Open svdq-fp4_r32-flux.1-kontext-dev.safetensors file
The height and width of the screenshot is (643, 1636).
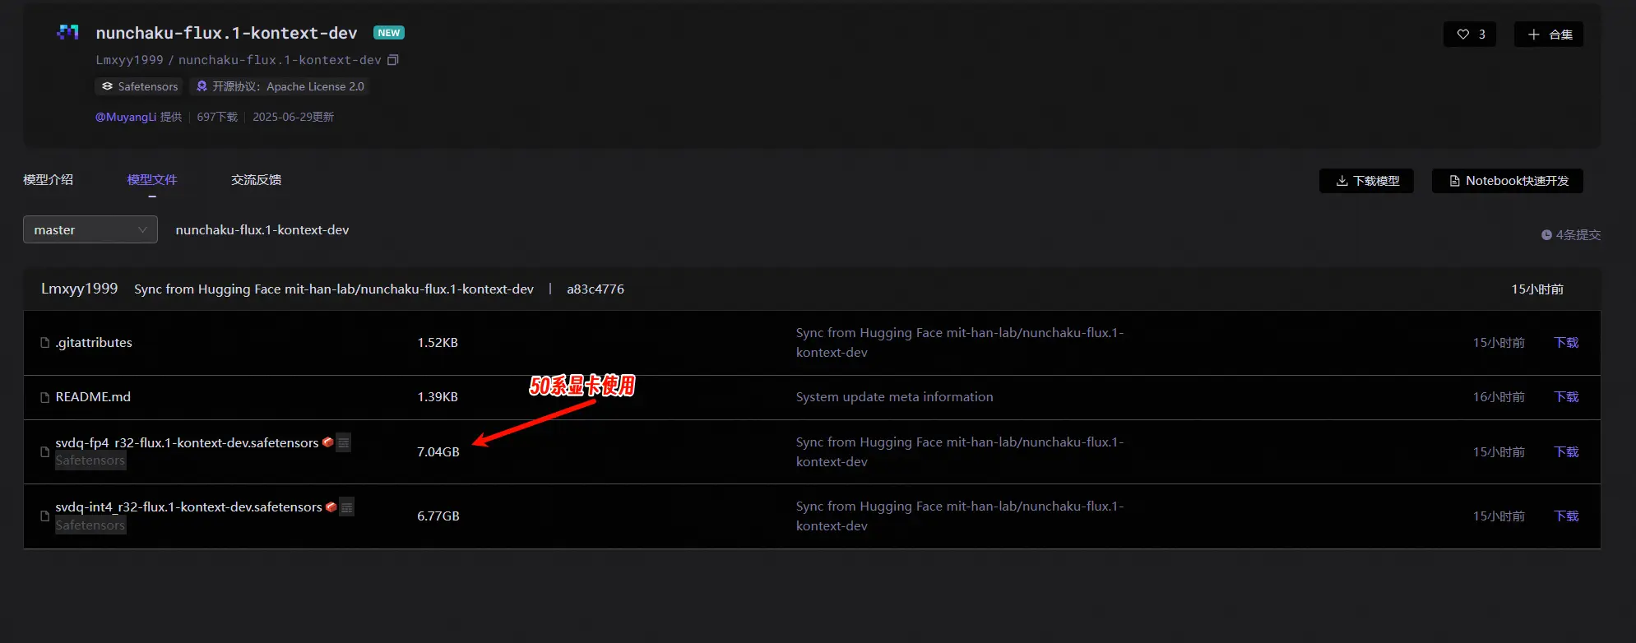(x=187, y=443)
